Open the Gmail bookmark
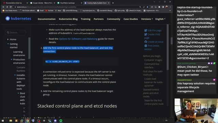 [x=40, y=11]
